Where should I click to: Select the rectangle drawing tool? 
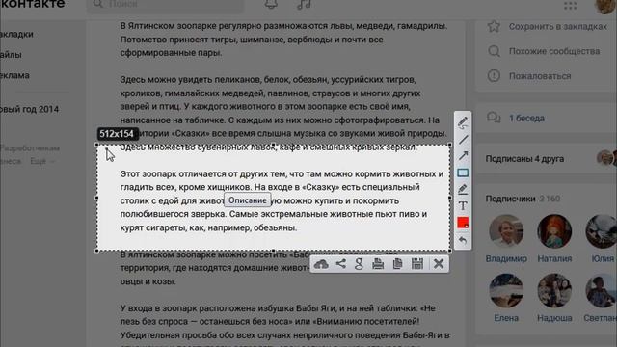[463, 173]
